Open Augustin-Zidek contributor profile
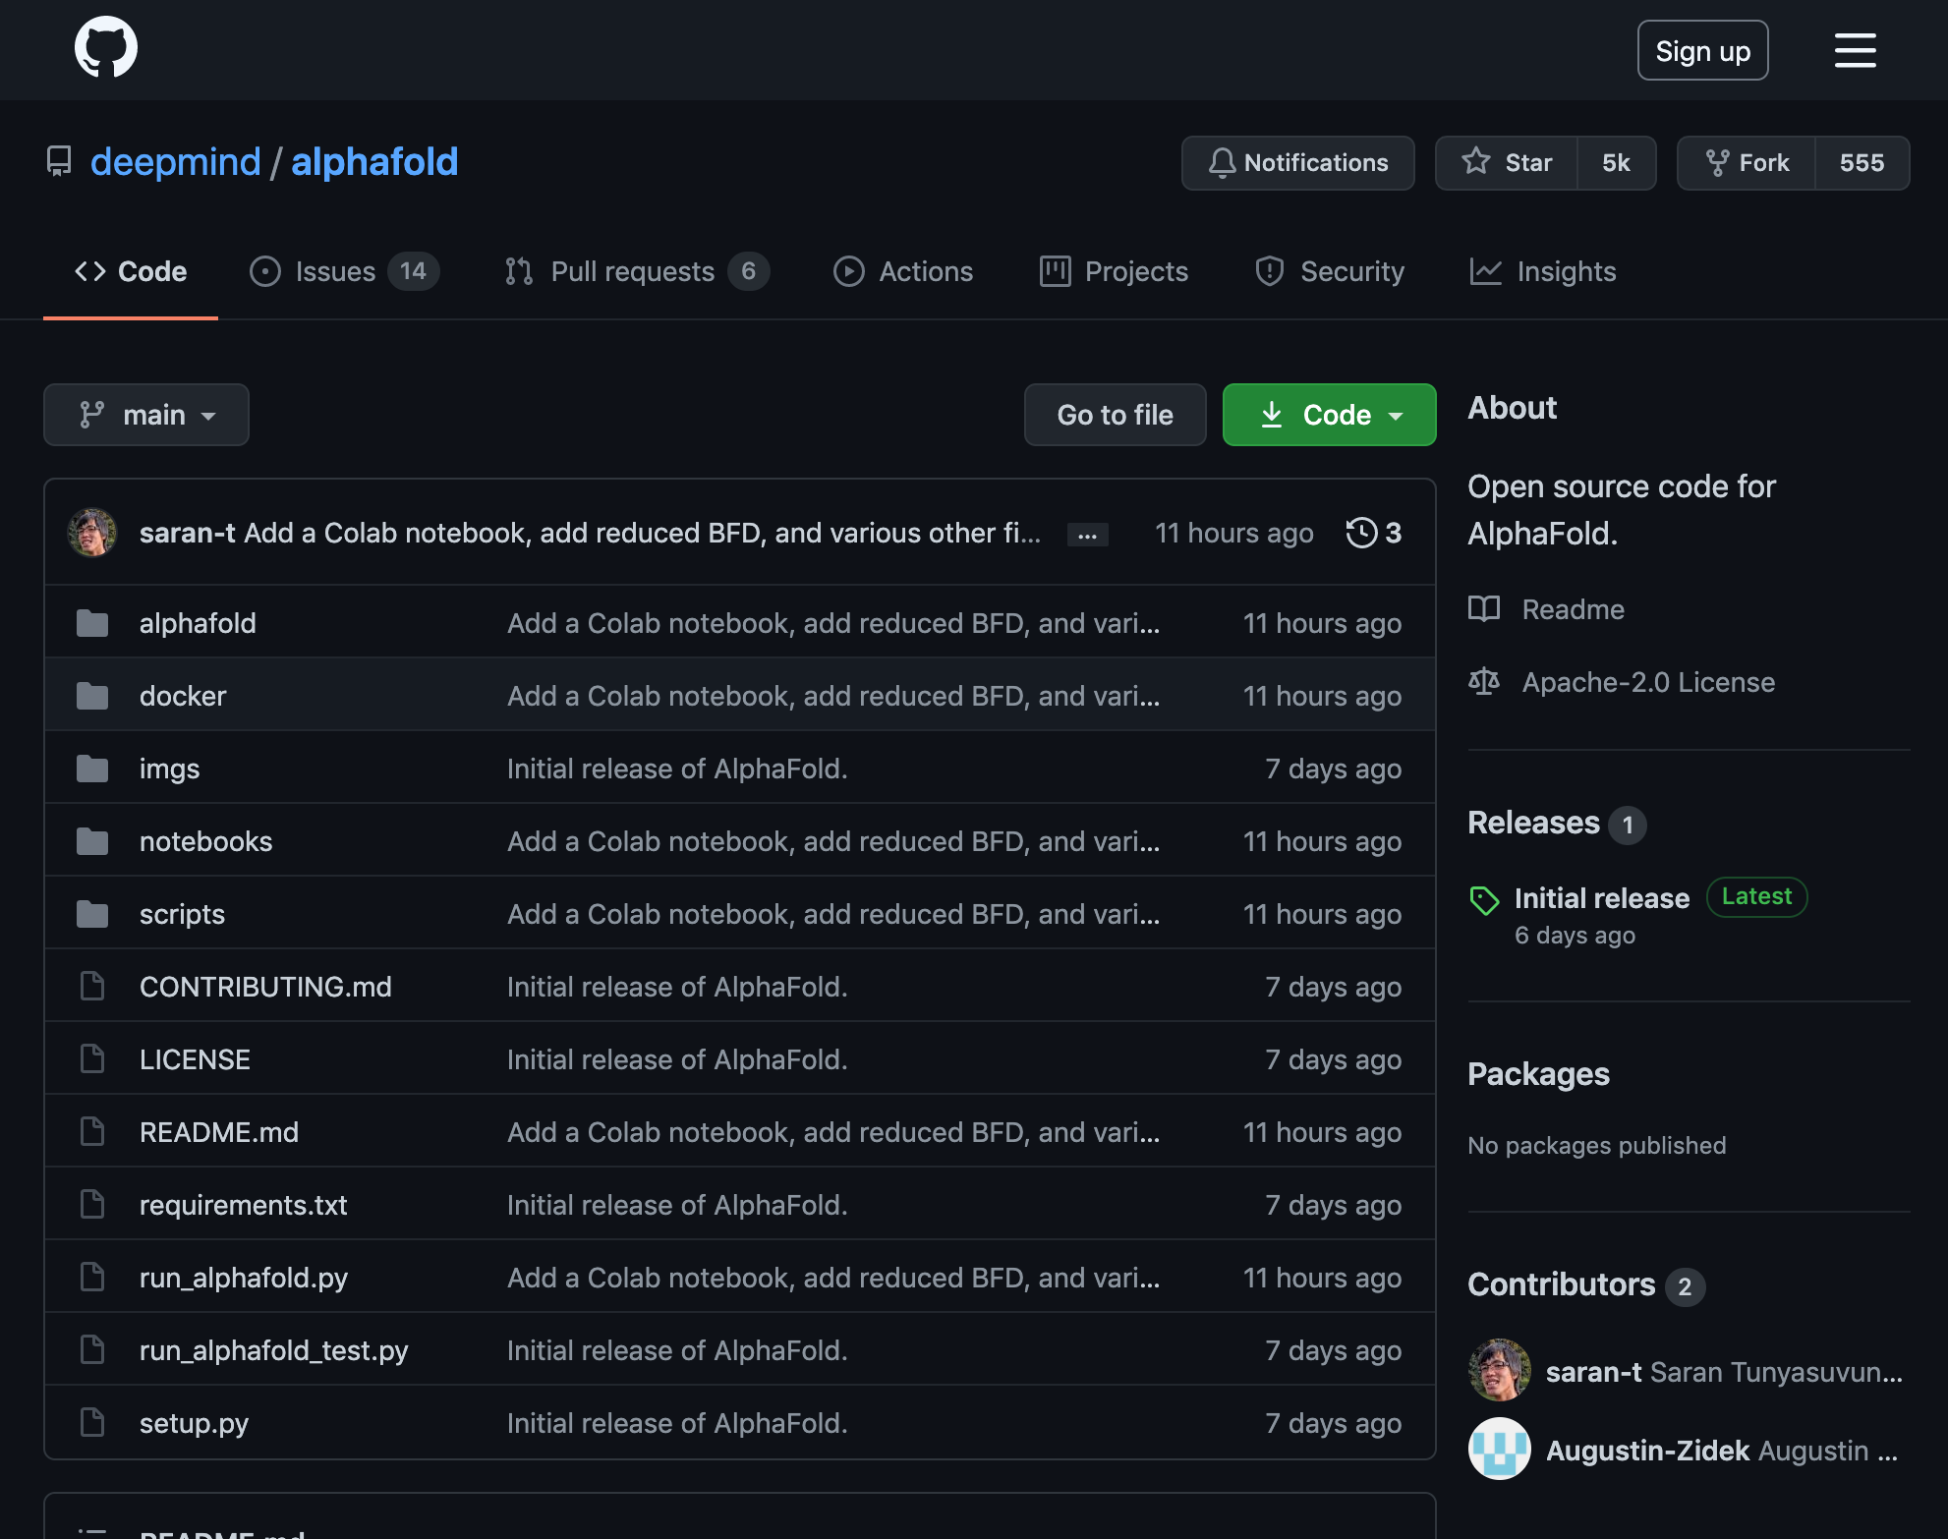This screenshot has width=1948, height=1539. [x=1647, y=1451]
